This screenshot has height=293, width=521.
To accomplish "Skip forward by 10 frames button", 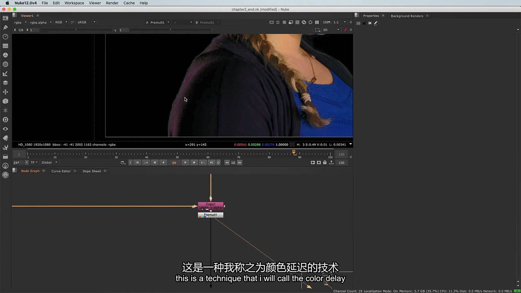I will [x=240, y=162].
